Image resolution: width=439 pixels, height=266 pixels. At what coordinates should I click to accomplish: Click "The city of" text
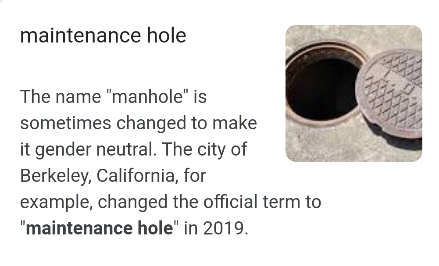205,149
